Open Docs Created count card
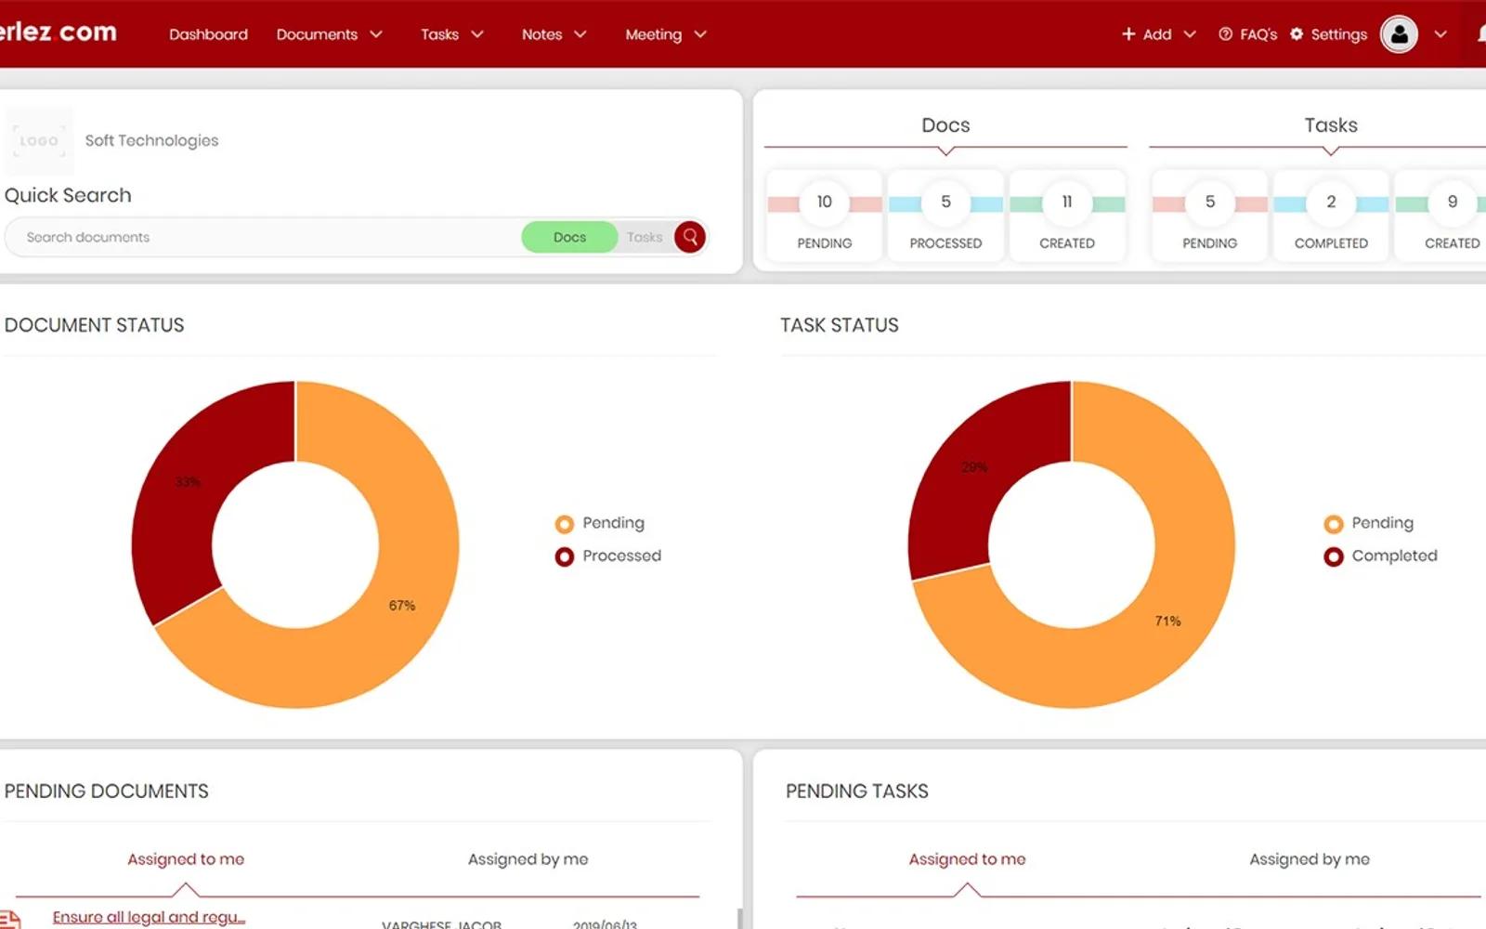The height and width of the screenshot is (929, 1486). (1067, 216)
